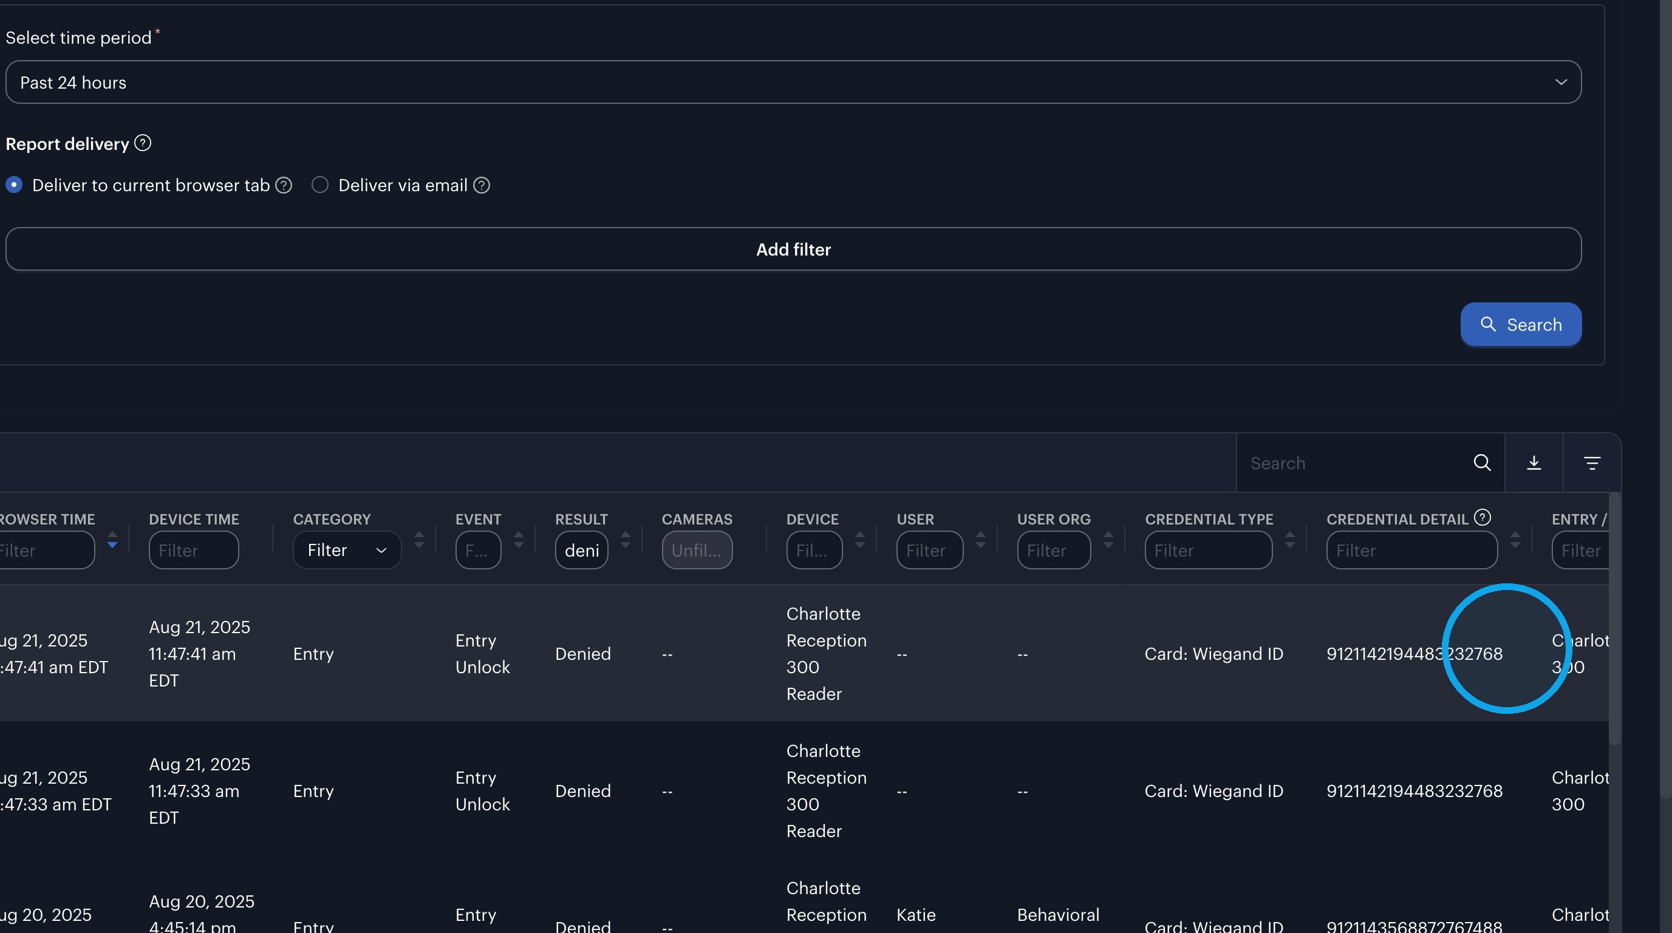1672x933 pixels.
Task: Sort by Category column
Action: 419,540
